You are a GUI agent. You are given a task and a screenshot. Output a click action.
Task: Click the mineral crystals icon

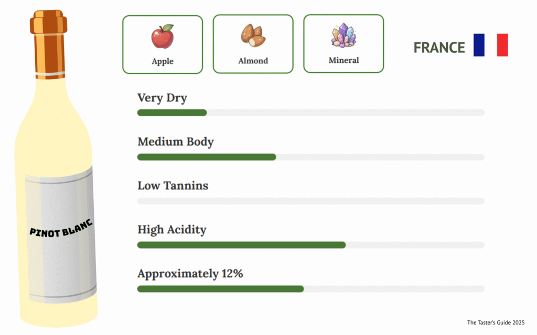(343, 36)
